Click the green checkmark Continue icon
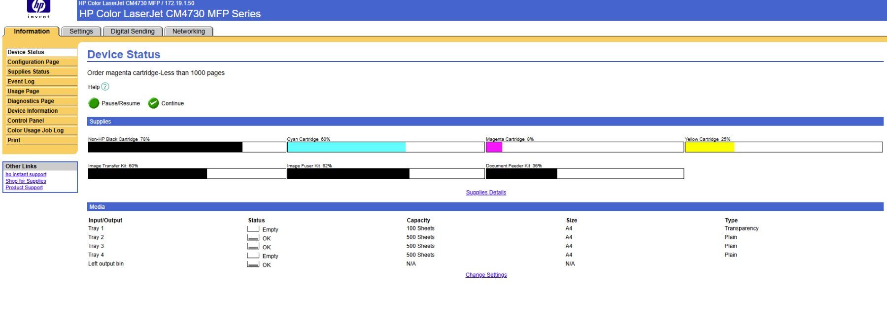Screen dimensions: 887x325 click(154, 103)
